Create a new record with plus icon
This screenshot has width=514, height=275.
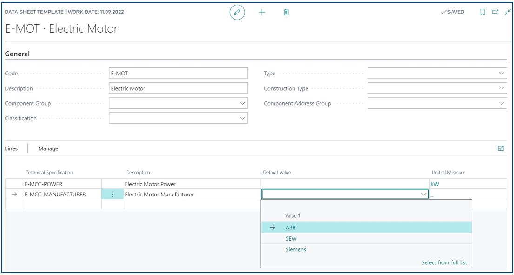[x=262, y=13]
